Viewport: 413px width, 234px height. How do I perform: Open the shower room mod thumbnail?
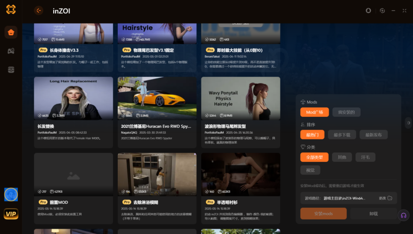157,174
